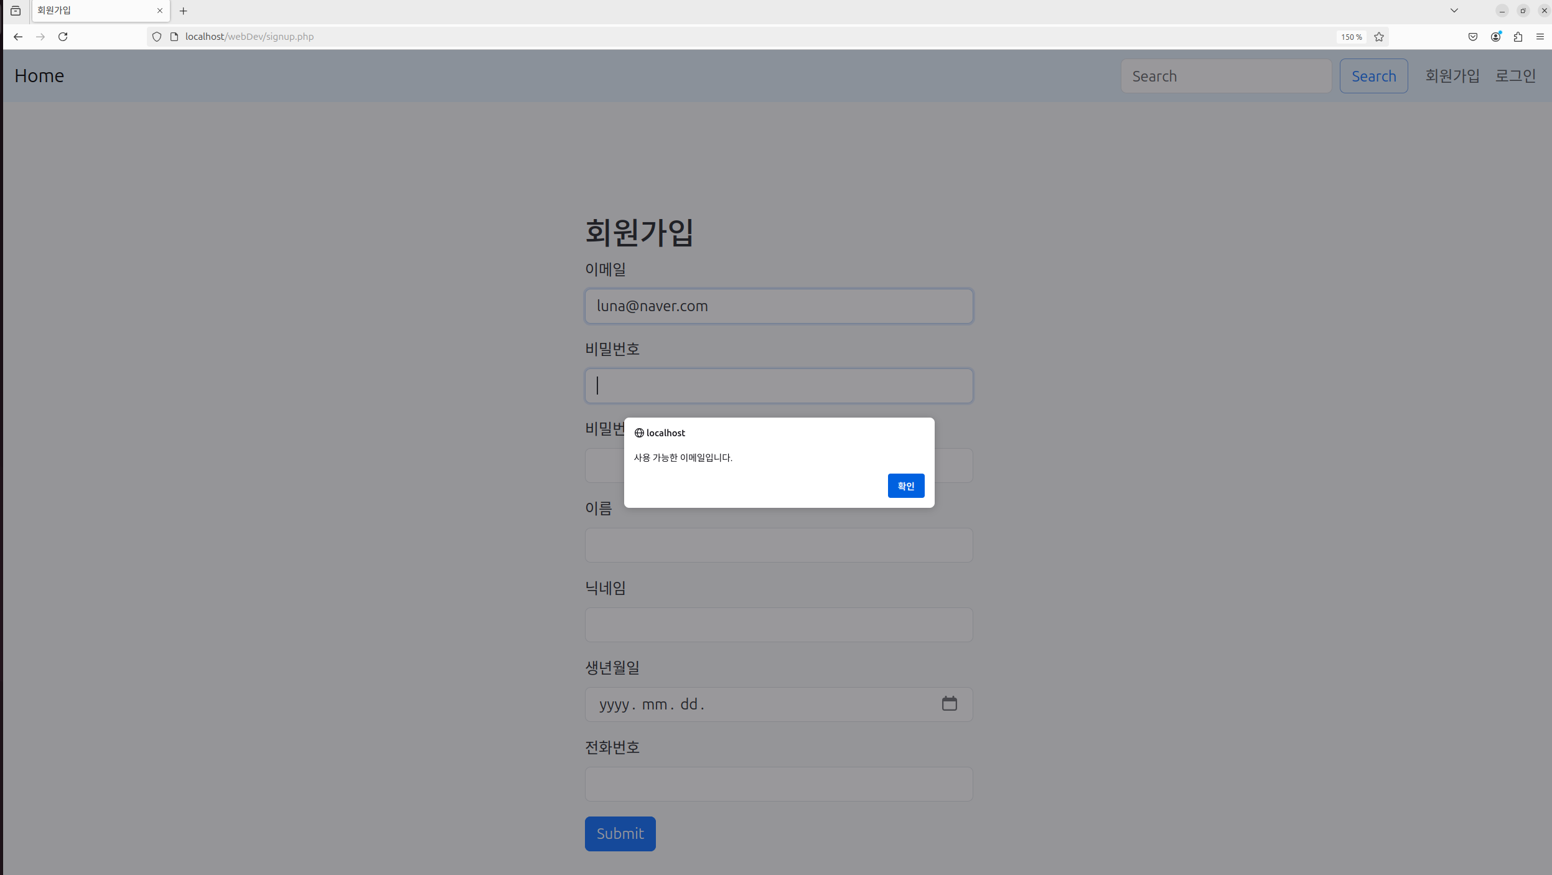Open the tab history dropdown icon

tap(16, 11)
